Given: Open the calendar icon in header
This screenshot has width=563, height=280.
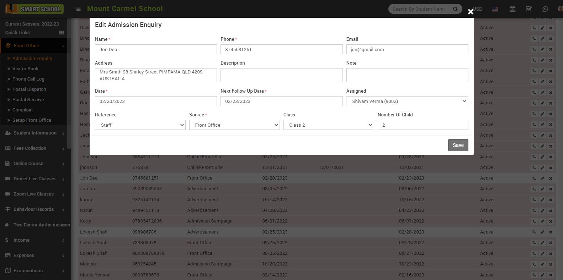Looking at the screenshot, I should tap(512, 9).
